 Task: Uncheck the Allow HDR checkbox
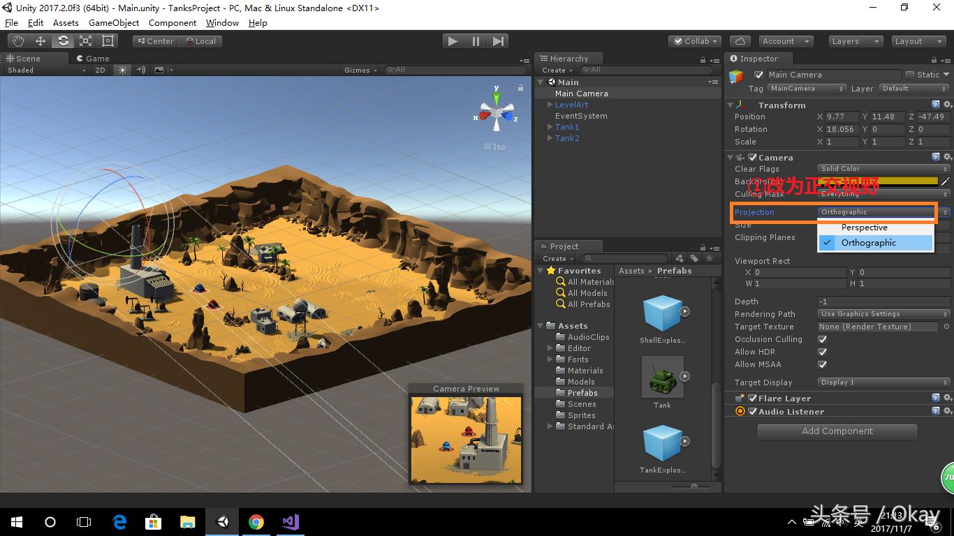(822, 352)
